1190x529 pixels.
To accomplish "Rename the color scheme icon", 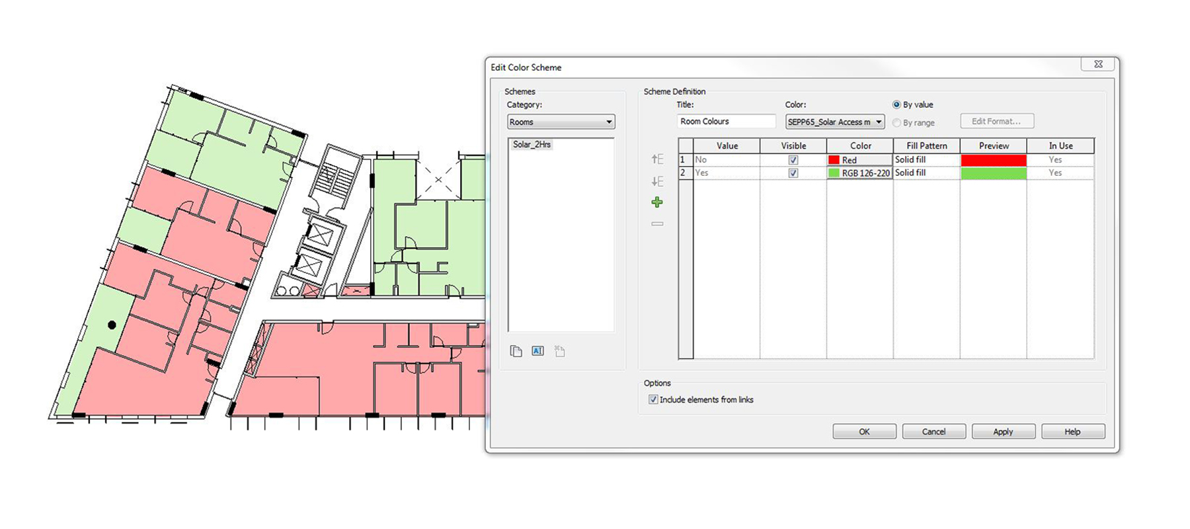I will coord(537,351).
